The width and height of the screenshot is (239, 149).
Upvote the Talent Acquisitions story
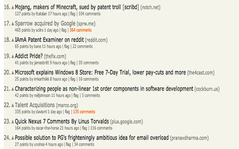[x=13, y=105]
